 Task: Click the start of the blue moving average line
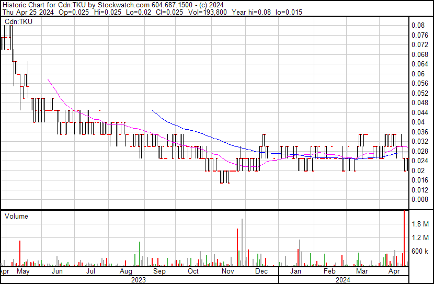pyautogui.click(x=152, y=110)
